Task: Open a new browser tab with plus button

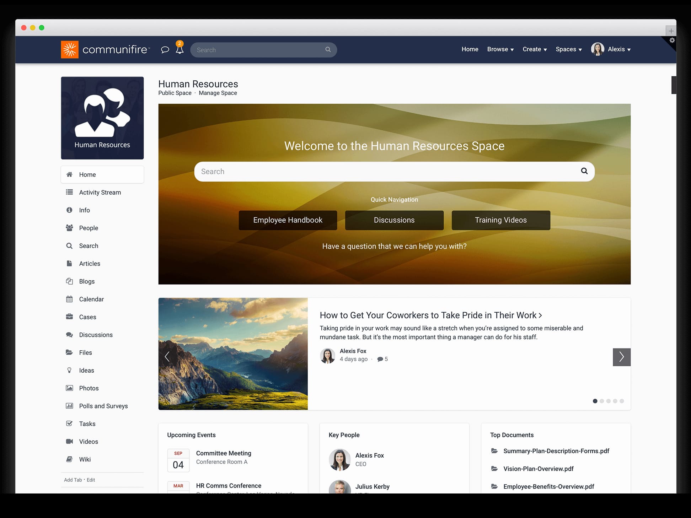Action: tap(671, 31)
